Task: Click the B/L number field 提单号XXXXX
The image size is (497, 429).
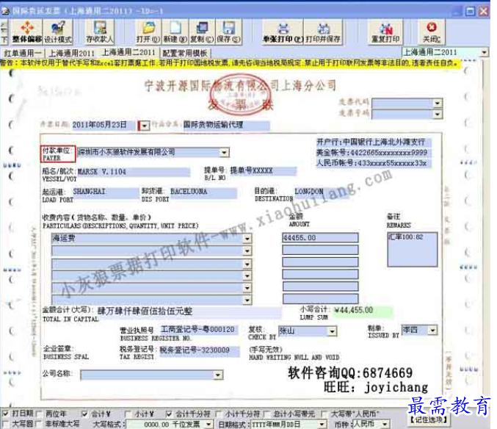Action: tap(263, 170)
